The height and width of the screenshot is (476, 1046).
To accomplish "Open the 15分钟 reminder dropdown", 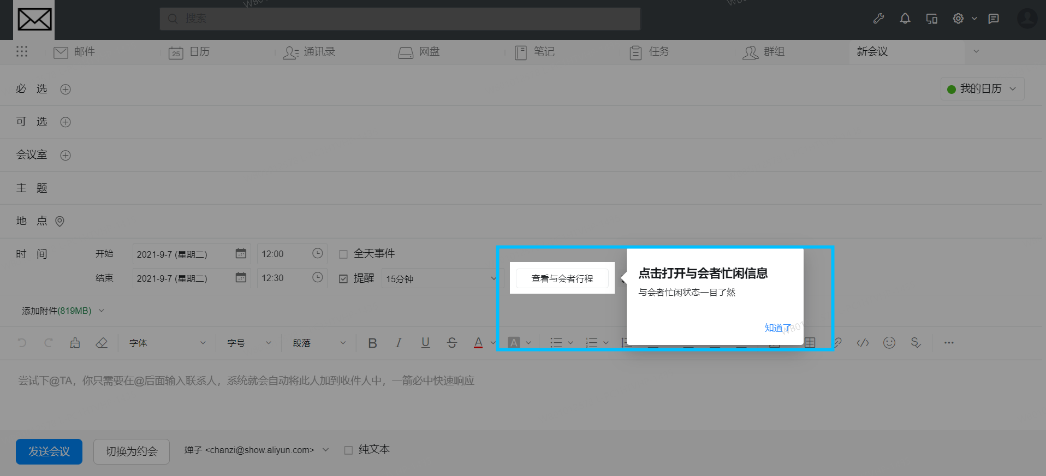I will (x=439, y=279).
